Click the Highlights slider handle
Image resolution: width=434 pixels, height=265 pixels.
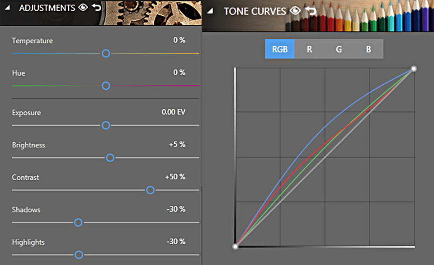click(x=79, y=255)
